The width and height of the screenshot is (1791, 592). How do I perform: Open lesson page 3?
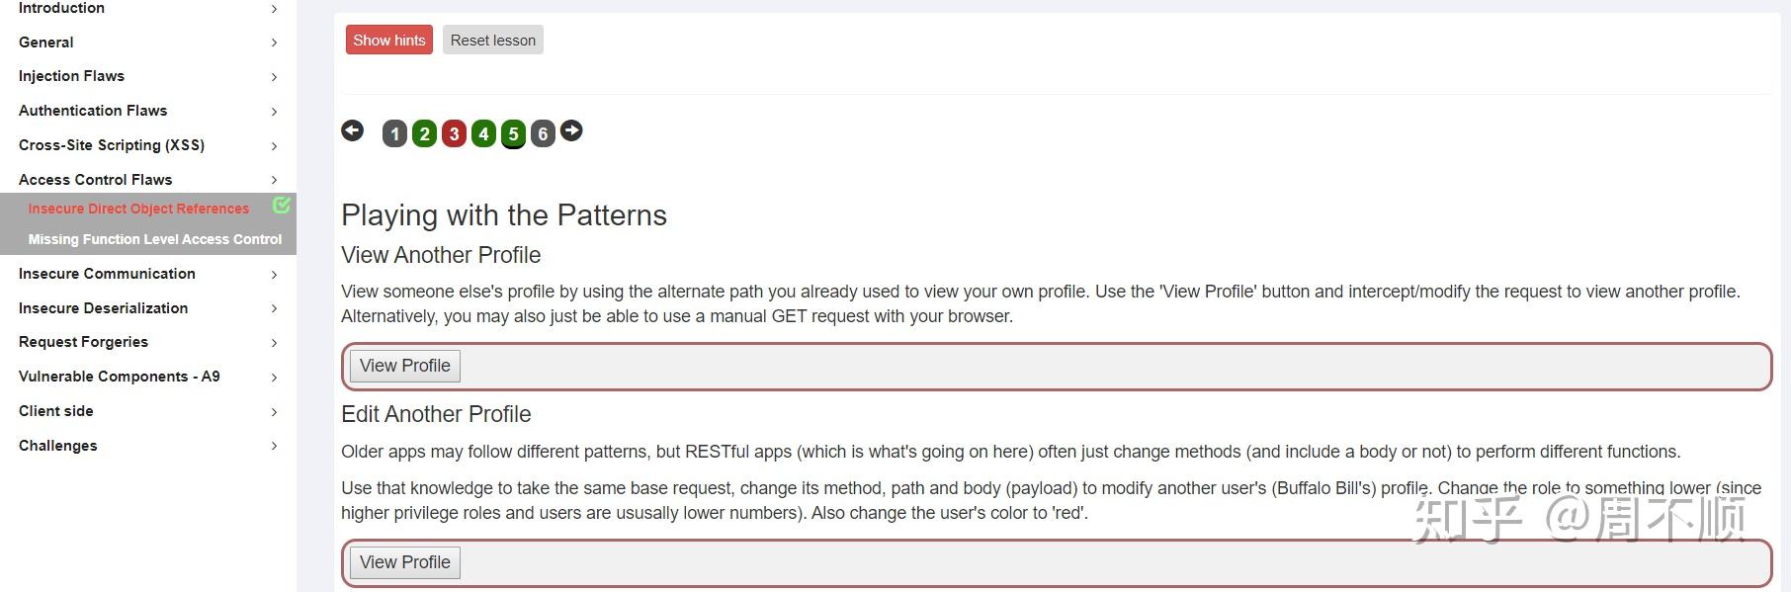[454, 132]
